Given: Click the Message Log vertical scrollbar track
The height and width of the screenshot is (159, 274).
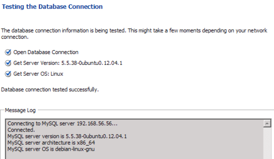Looking at the screenshot, I should coord(267,143).
